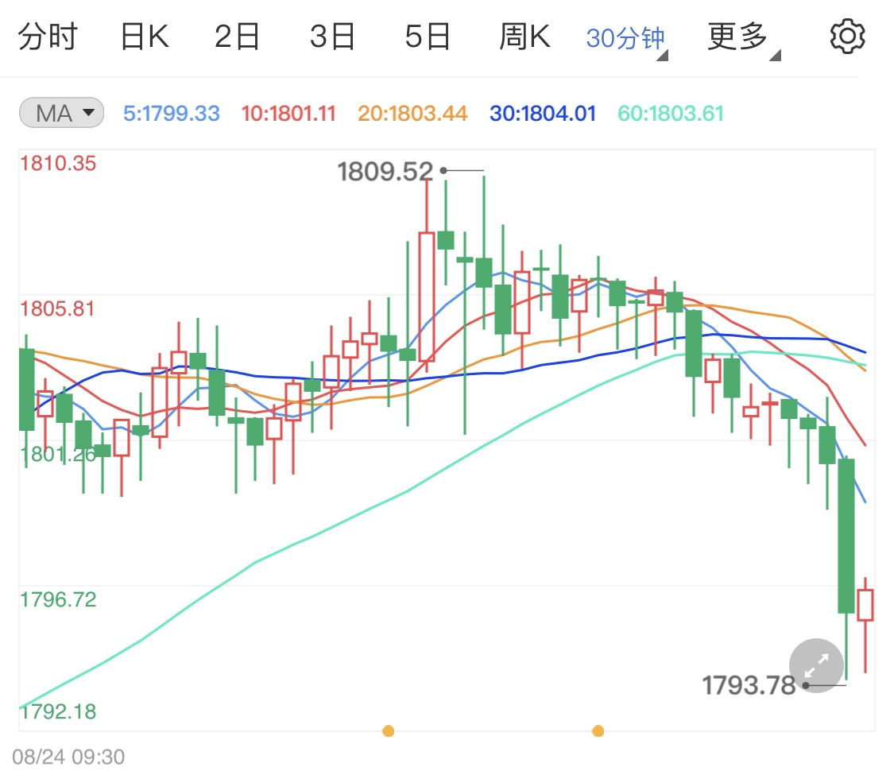Click the low price marker 1793.78
The width and height of the screenshot is (894, 775).
pyautogui.click(x=748, y=684)
